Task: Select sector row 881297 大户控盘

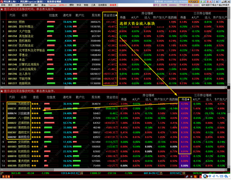Action: [x=12, y=31]
